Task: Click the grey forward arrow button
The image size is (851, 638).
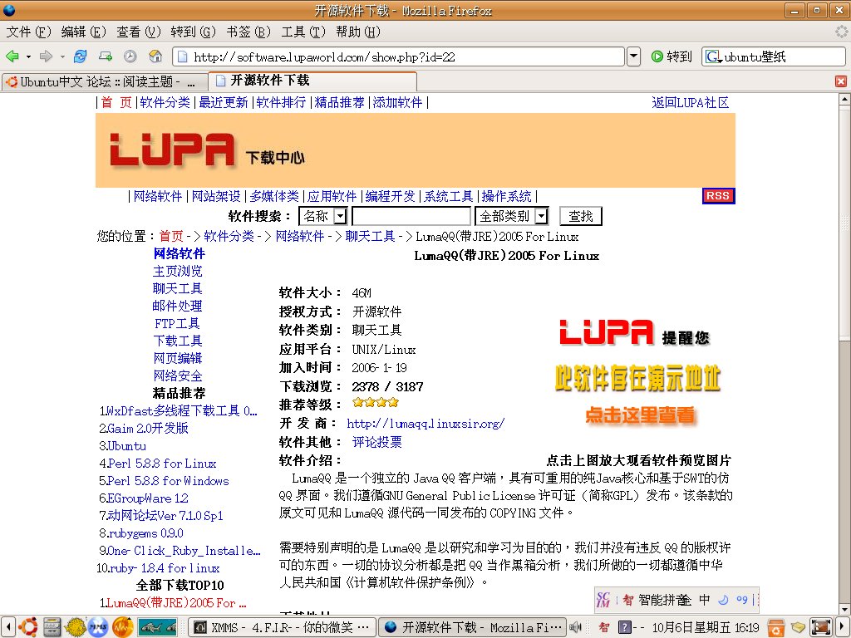Action: tap(47, 56)
